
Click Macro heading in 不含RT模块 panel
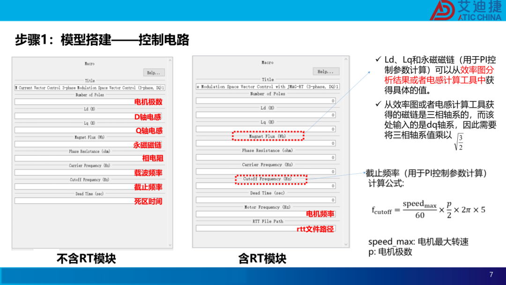[x=89, y=64]
